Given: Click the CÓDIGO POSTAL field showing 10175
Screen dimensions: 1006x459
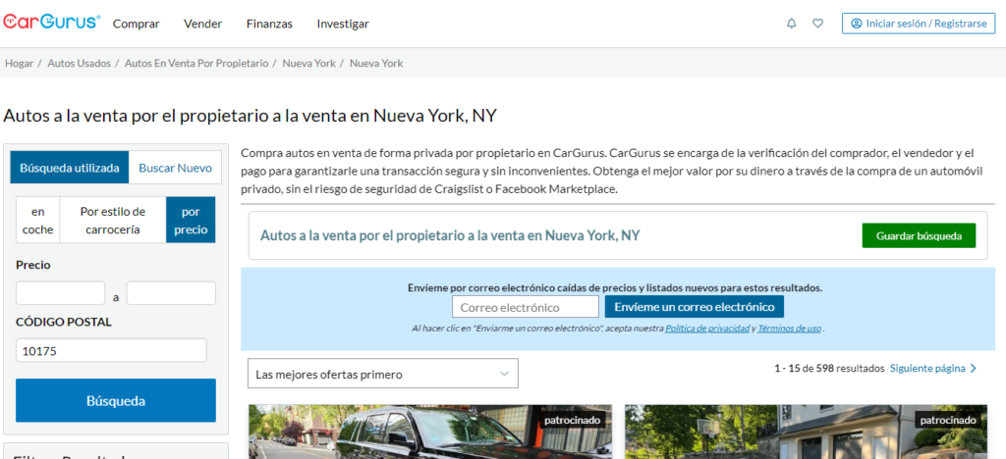Looking at the screenshot, I should pos(112,350).
